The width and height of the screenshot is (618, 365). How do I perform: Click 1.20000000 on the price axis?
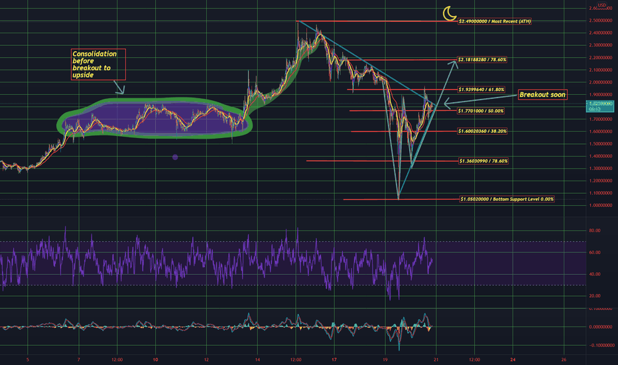tap(600, 181)
